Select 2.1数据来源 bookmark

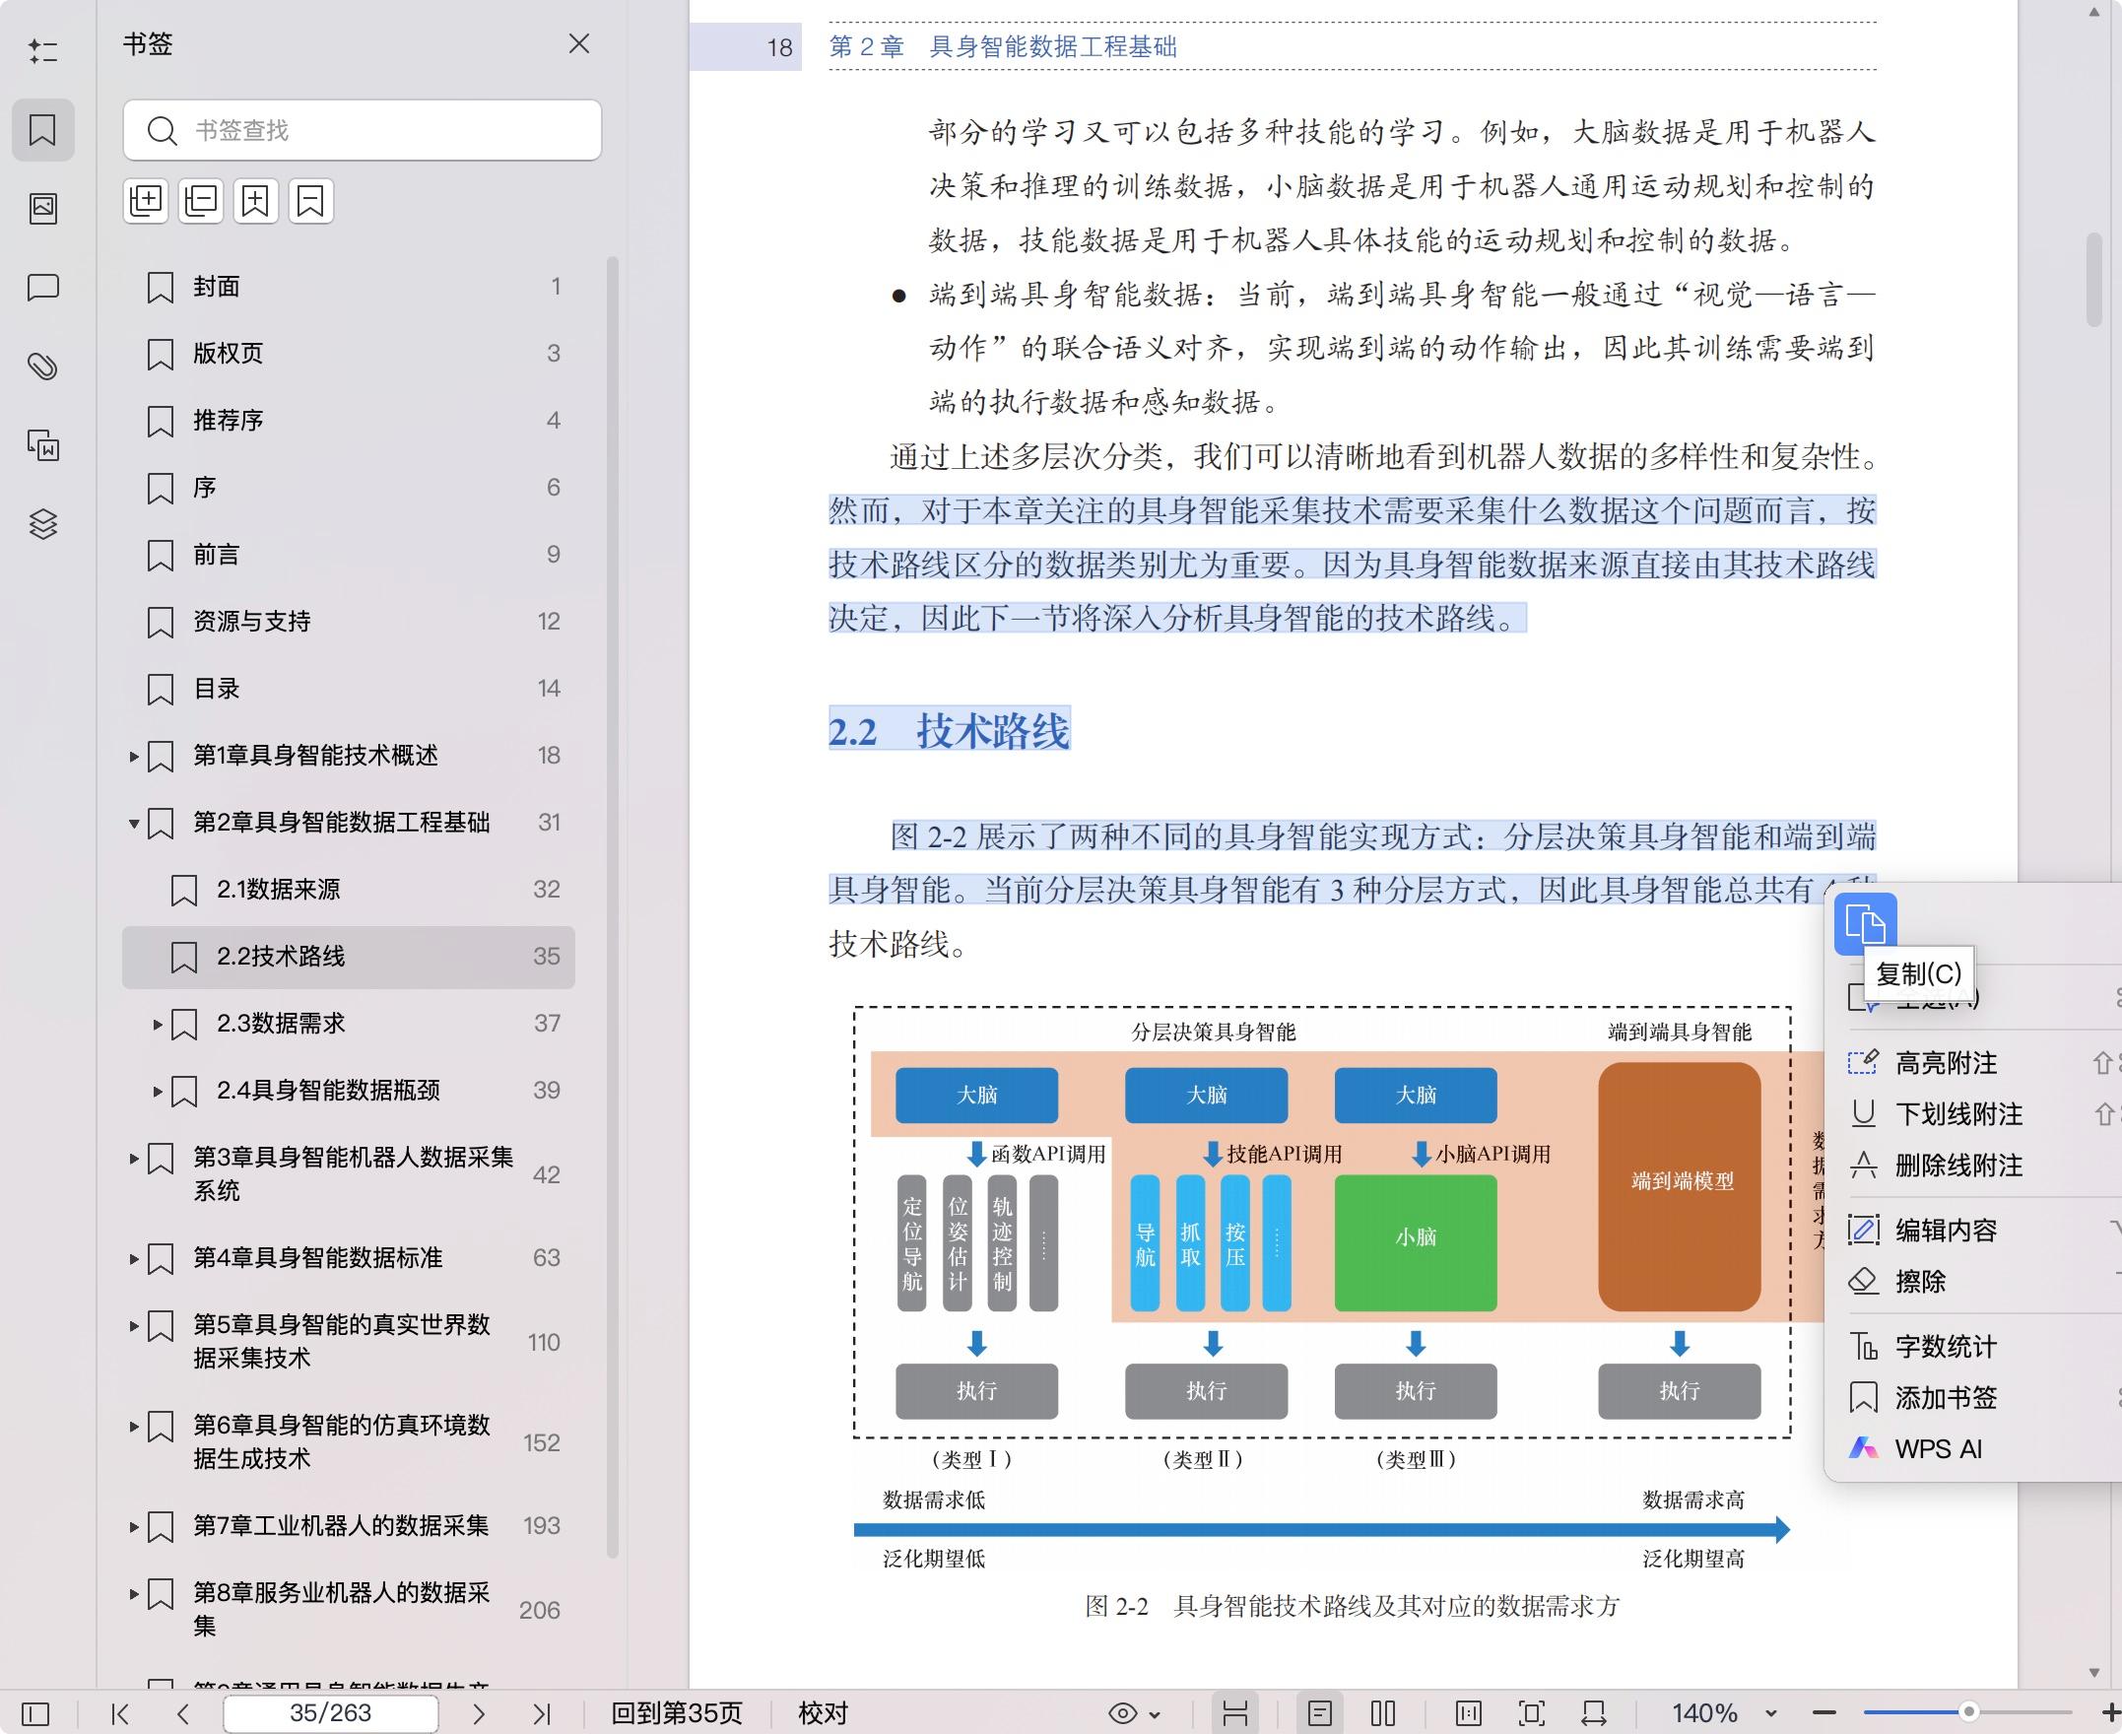[349, 889]
